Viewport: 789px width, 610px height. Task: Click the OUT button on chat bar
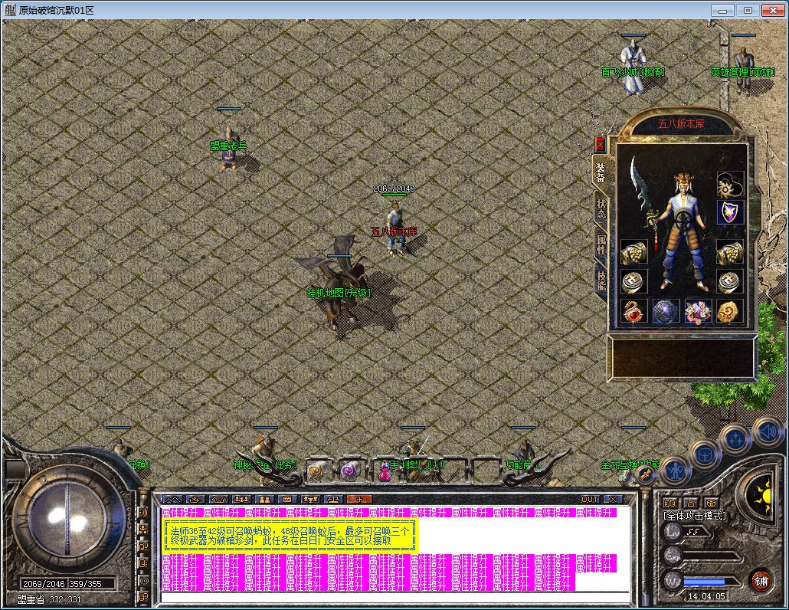(x=590, y=500)
